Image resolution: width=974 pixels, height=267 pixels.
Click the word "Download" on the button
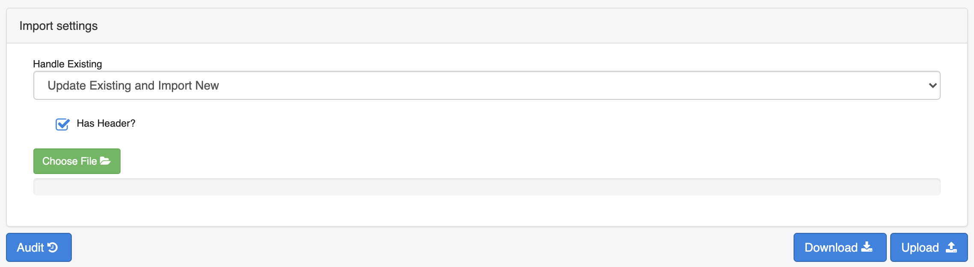[831, 247]
